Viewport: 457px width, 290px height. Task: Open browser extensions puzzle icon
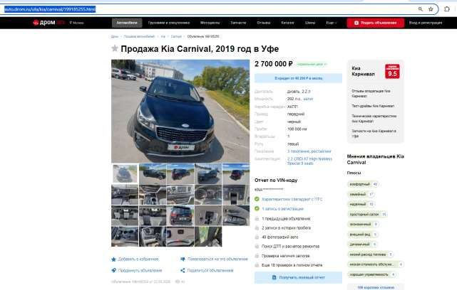pyautogui.click(x=447, y=9)
